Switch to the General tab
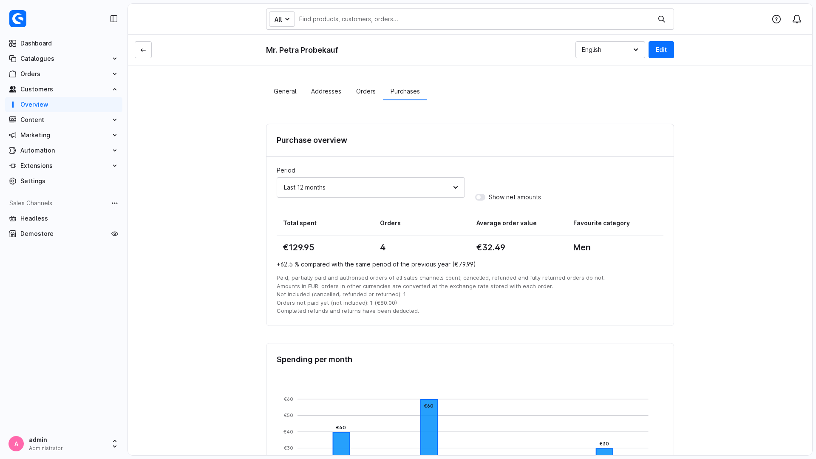816x459 pixels. [285, 91]
